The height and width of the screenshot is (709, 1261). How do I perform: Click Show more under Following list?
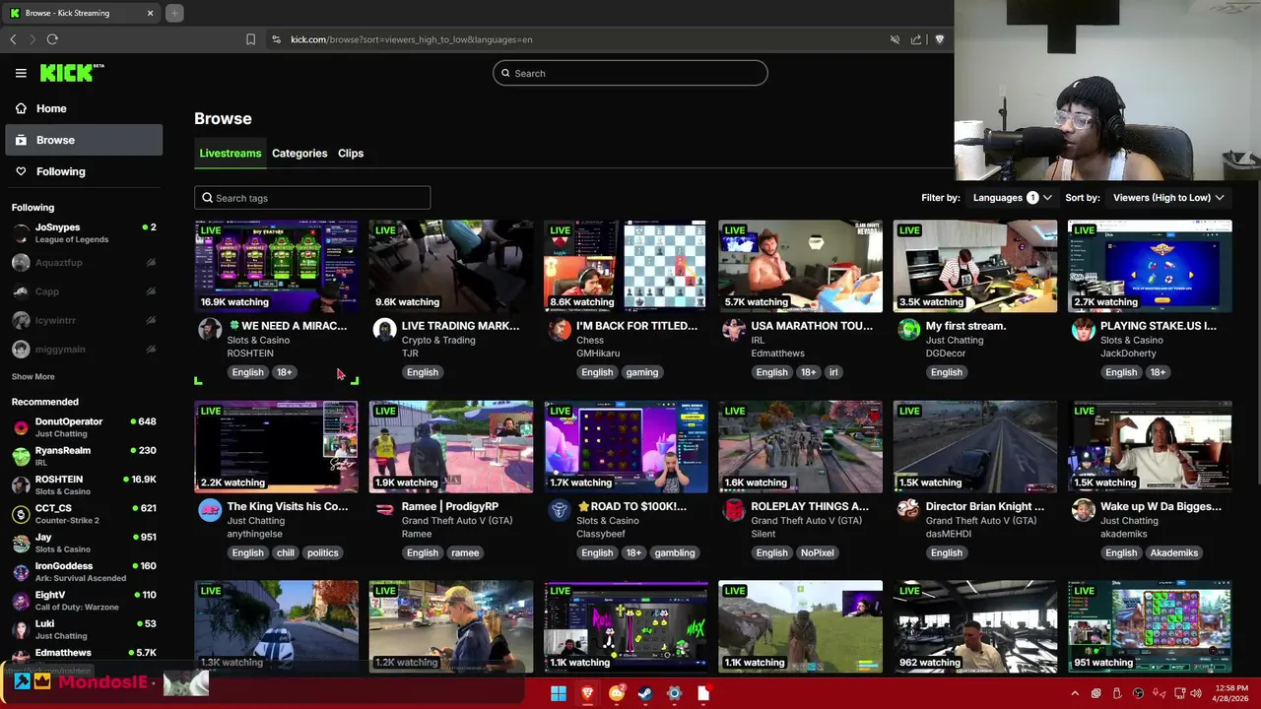pyautogui.click(x=33, y=376)
